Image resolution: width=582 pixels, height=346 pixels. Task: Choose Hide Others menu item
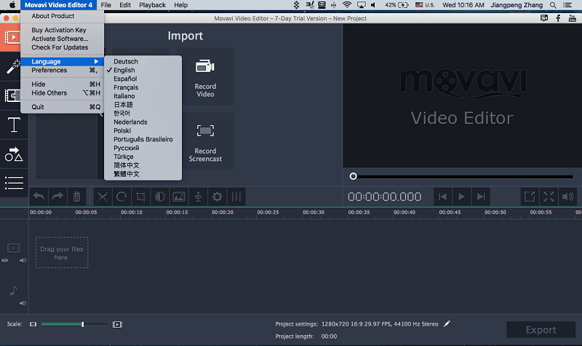click(x=63, y=93)
